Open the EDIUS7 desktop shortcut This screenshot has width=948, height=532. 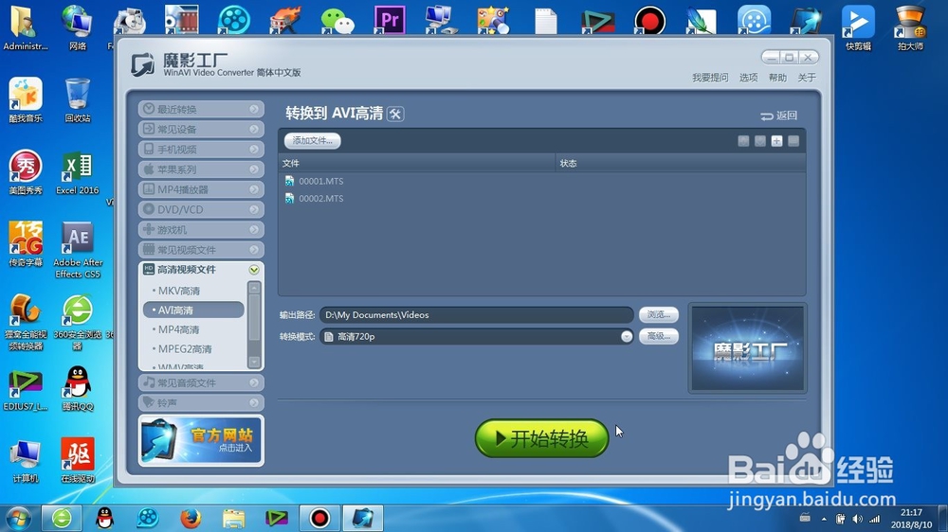pos(26,389)
